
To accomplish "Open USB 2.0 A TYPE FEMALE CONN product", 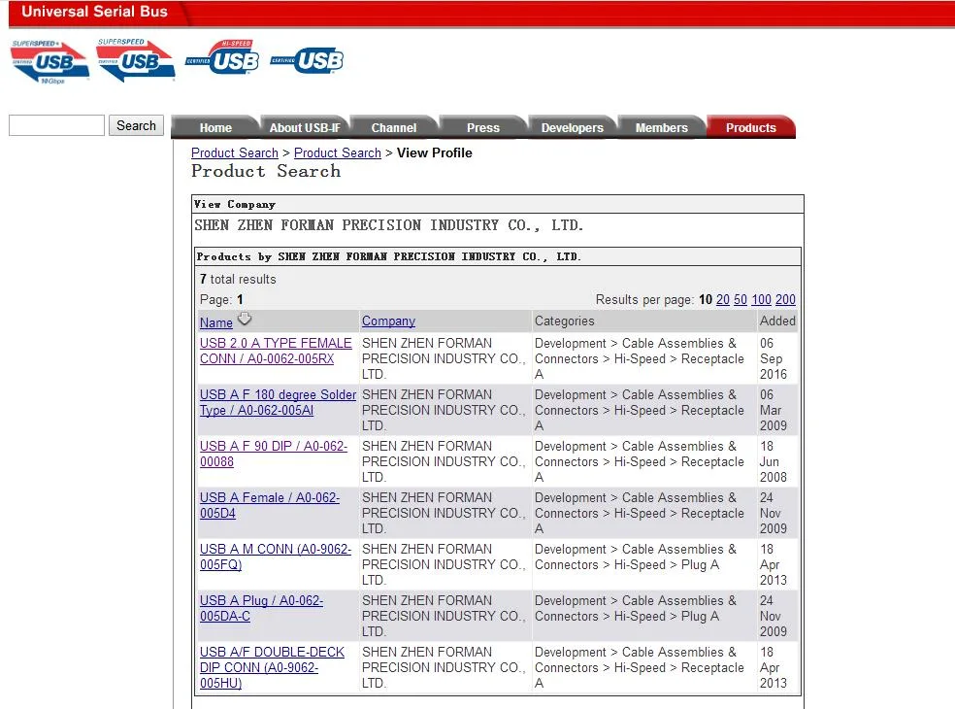I will (x=276, y=352).
